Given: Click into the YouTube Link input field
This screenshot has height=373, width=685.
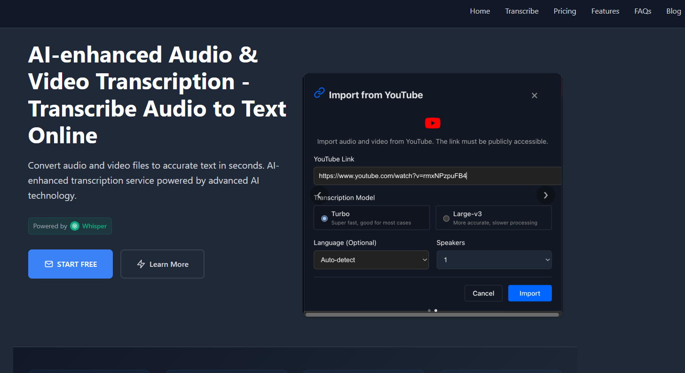Looking at the screenshot, I should click(437, 176).
